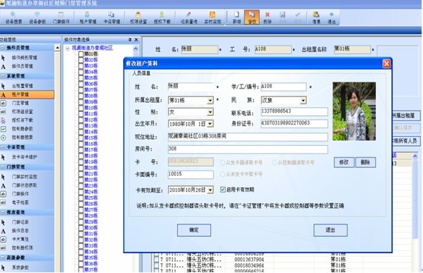Select 从发卡器读取卡号 radio option
The image size is (423, 273).
click(x=223, y=162)
